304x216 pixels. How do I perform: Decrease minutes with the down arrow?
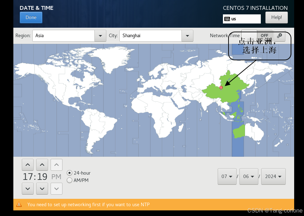tap(42, 189)
